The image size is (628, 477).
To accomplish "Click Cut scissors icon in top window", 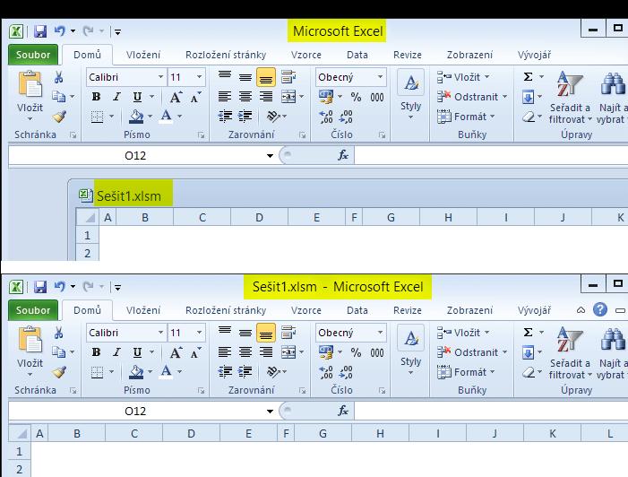I will (x=58, y=77).
